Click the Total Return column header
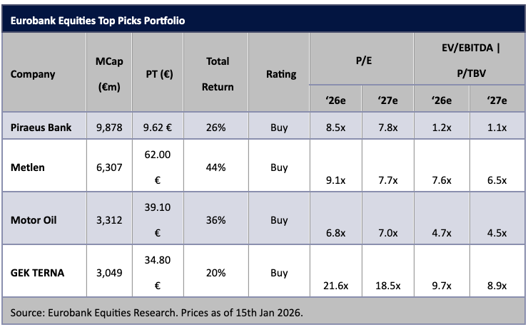Screen dimensions: 528x327 [218, 74]
